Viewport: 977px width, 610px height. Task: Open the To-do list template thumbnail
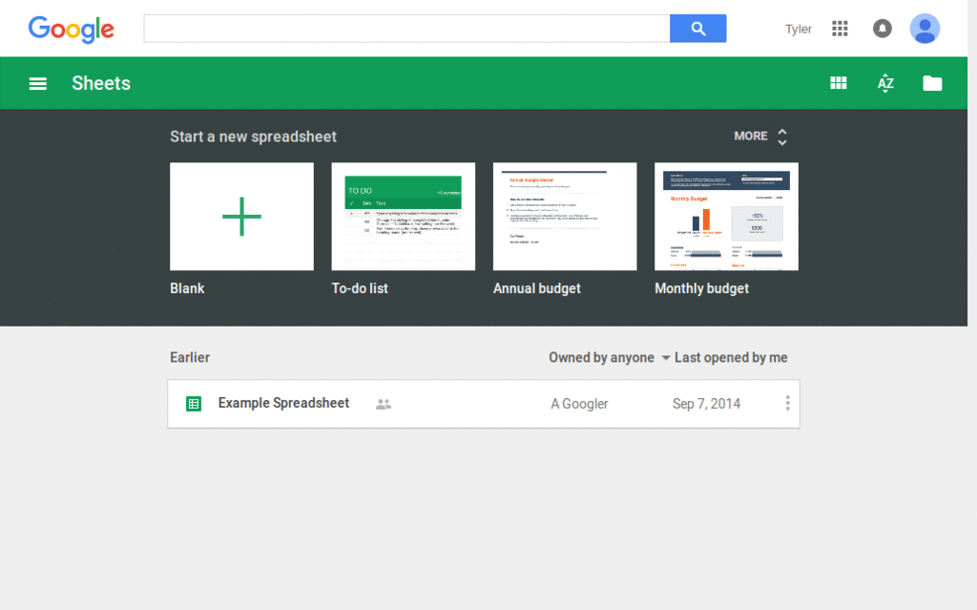pos(404,217)
